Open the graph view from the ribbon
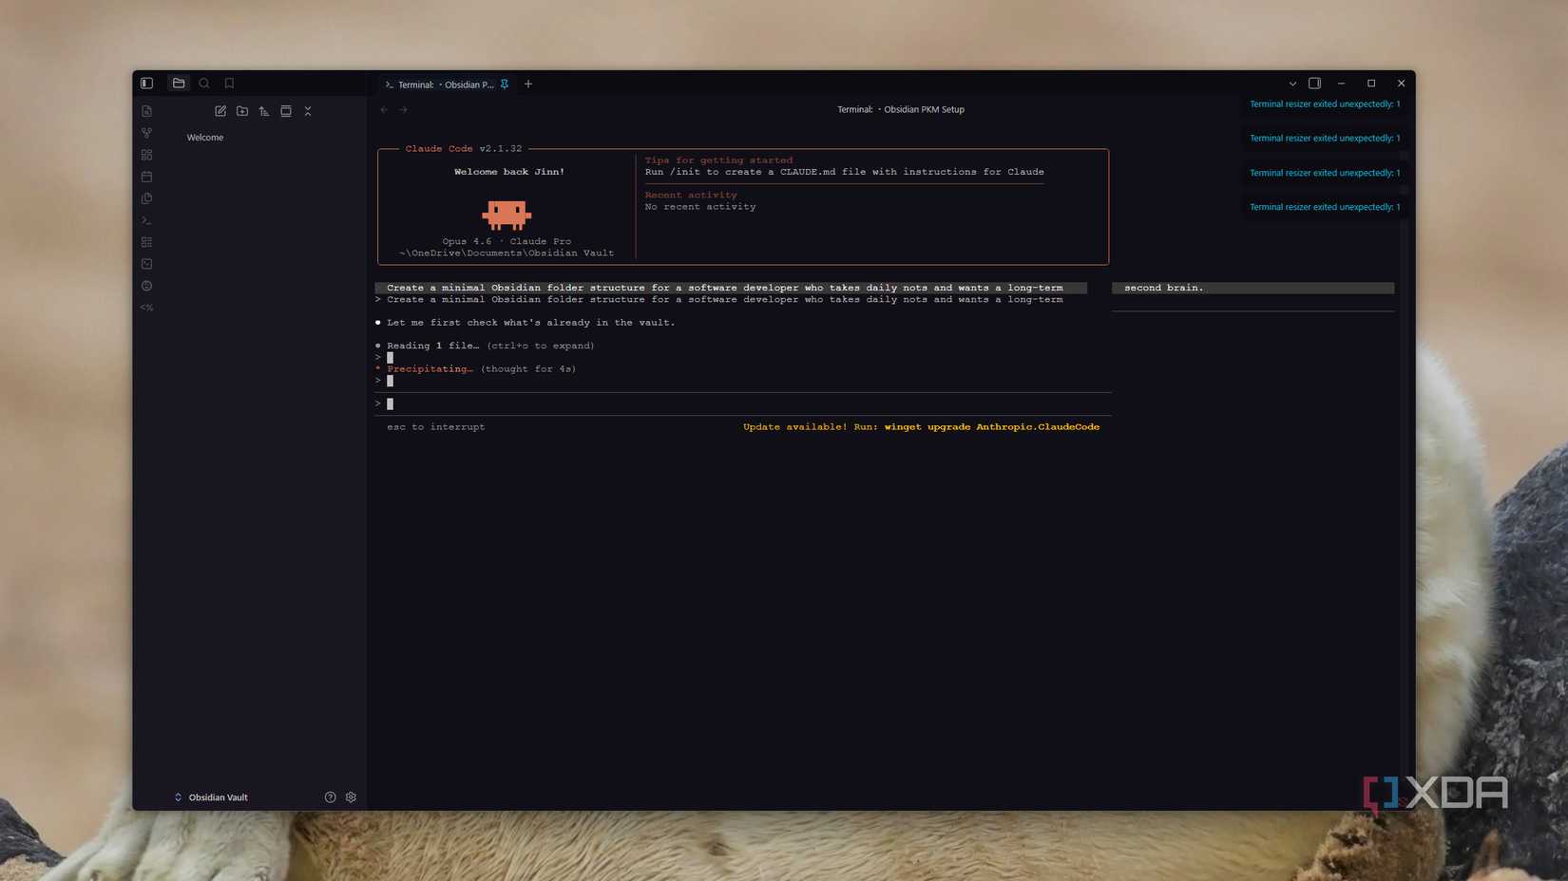The height and width of the screenshot is (881, 1568). [x=146, y=133]
